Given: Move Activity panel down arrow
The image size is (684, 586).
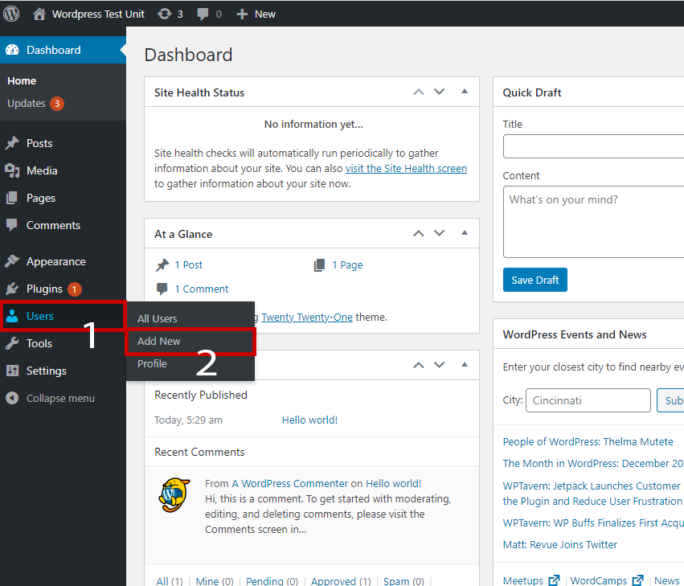Looking at the screenshot, I should point(440,365).
